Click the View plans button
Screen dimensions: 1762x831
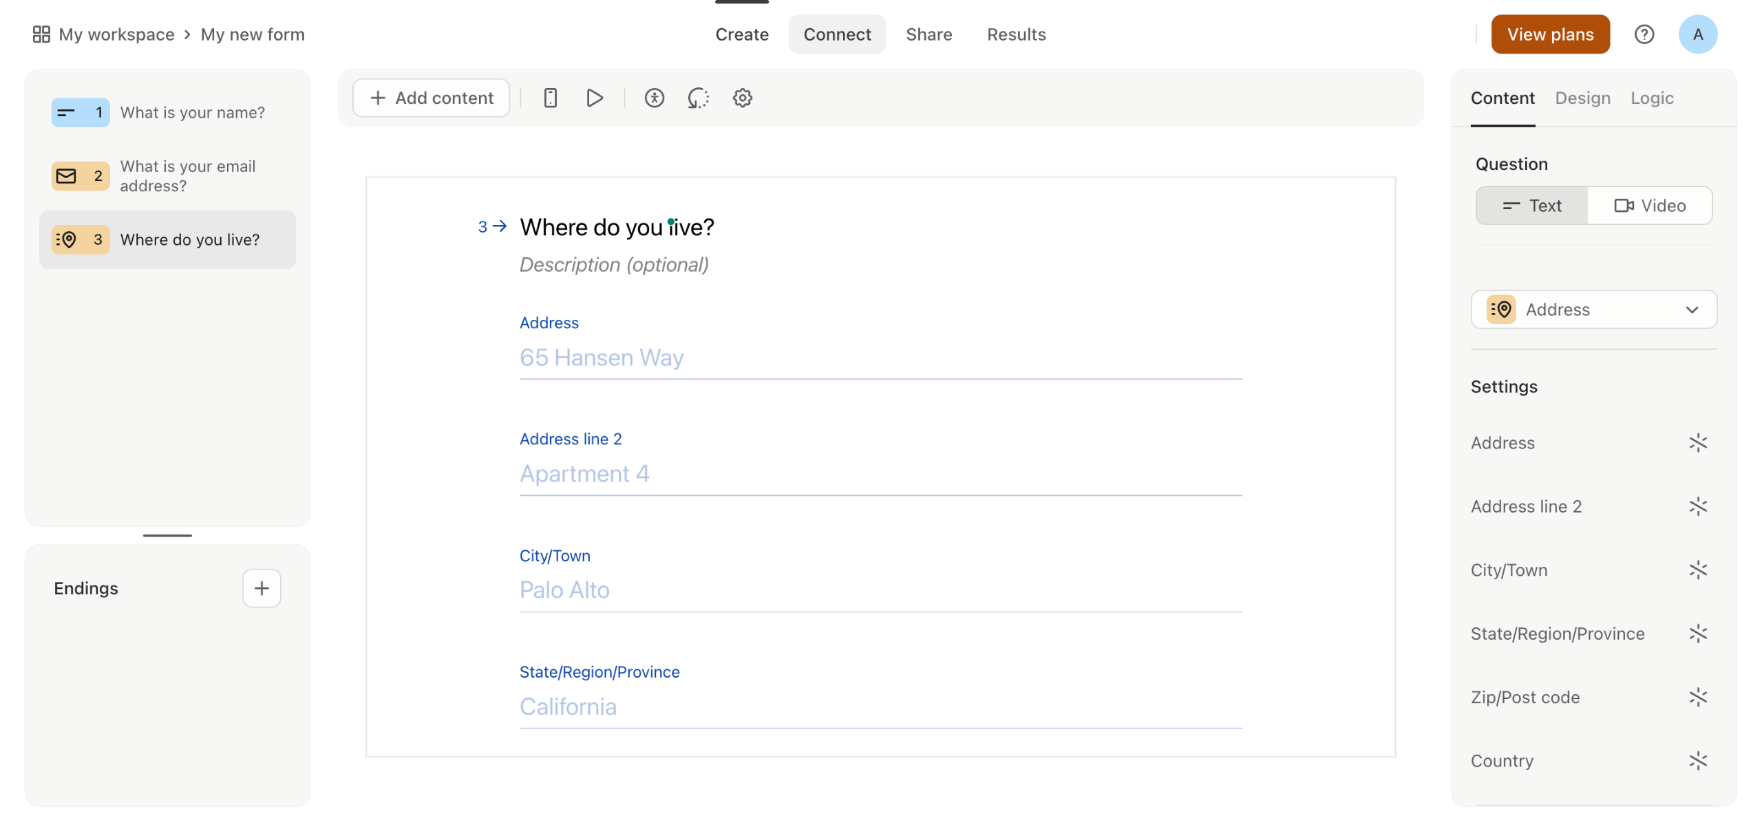[x=1550, y=34]
